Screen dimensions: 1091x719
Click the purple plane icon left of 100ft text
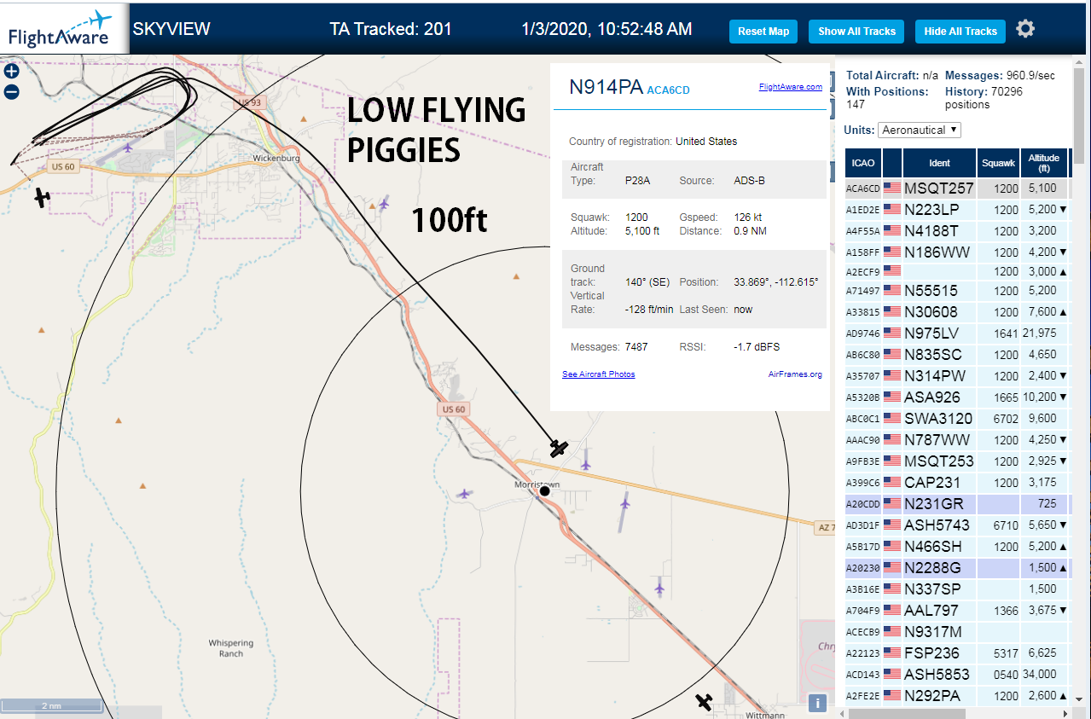[x=385, y=204]
